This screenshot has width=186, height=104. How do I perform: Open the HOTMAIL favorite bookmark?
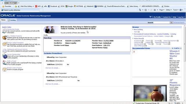[78, 6]
